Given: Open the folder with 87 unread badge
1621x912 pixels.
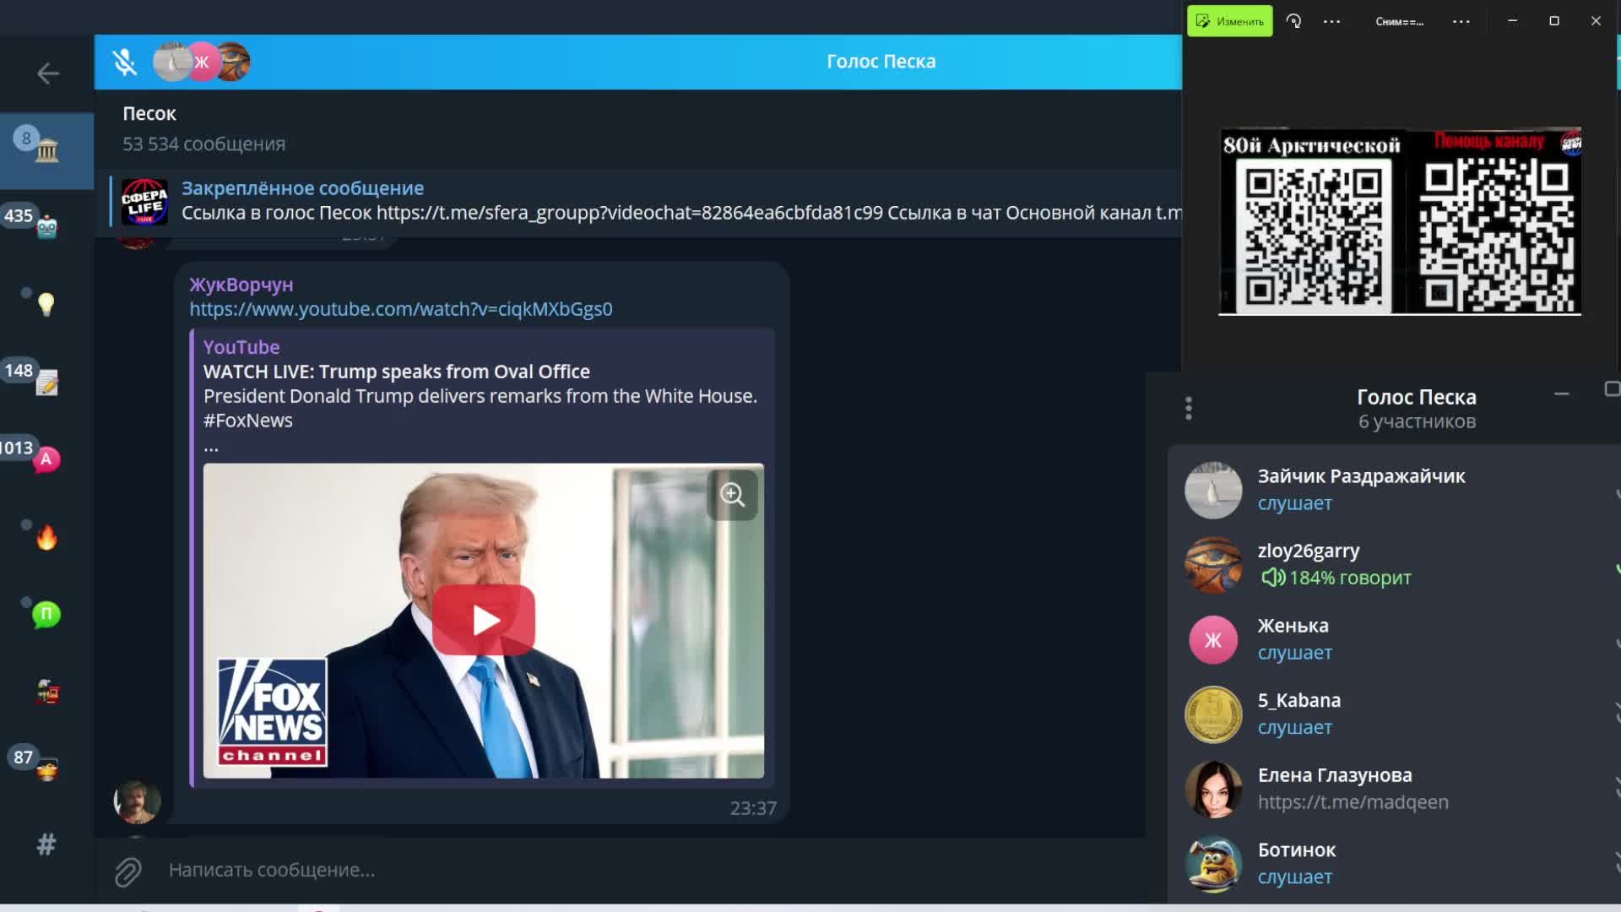Looking at the screenshot, I should [x=46, y=768].
